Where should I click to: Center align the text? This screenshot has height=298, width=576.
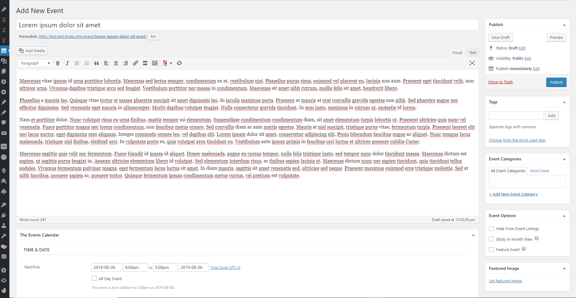116,63
